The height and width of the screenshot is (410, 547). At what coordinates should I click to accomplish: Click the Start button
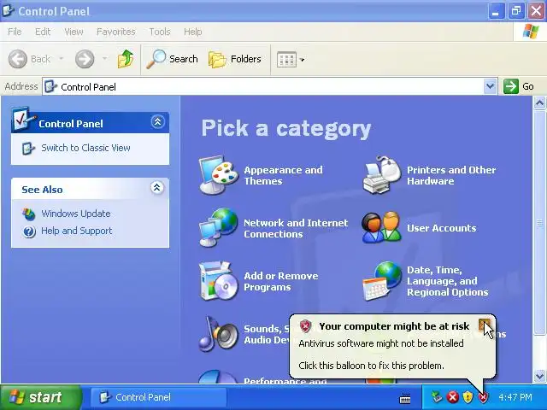pyautogui.click(x=41, y=397)
